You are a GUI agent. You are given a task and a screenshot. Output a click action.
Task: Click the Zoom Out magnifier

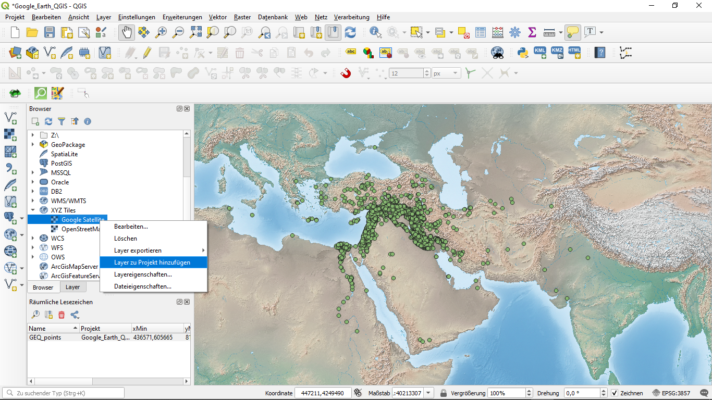point(178,32)
